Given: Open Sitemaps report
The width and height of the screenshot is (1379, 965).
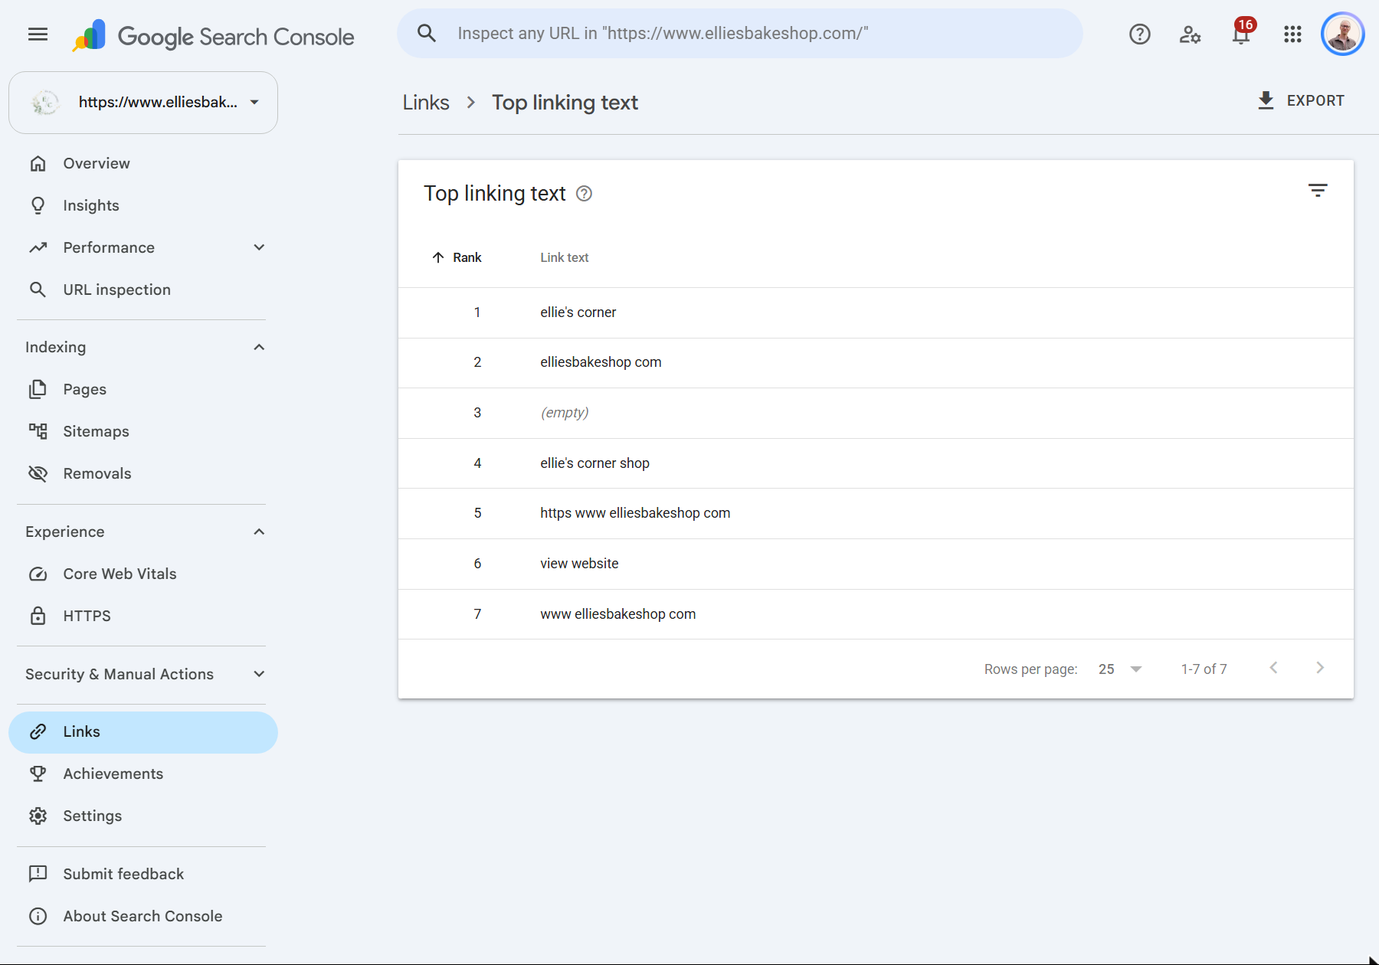Looking at the screenshot, I should click(143, 431).
